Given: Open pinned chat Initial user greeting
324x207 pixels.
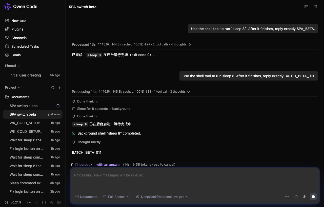Looking at the screenshot, I should click(33, 75).
